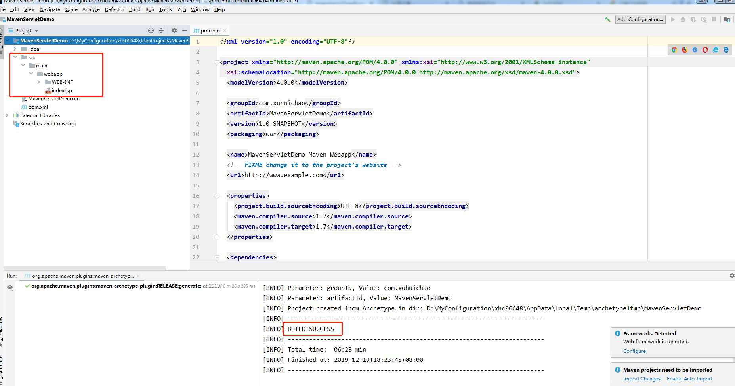Click the Stop square icon in the toolbar
This screenshot has width=735, height=386.
[x=714, y=19]
